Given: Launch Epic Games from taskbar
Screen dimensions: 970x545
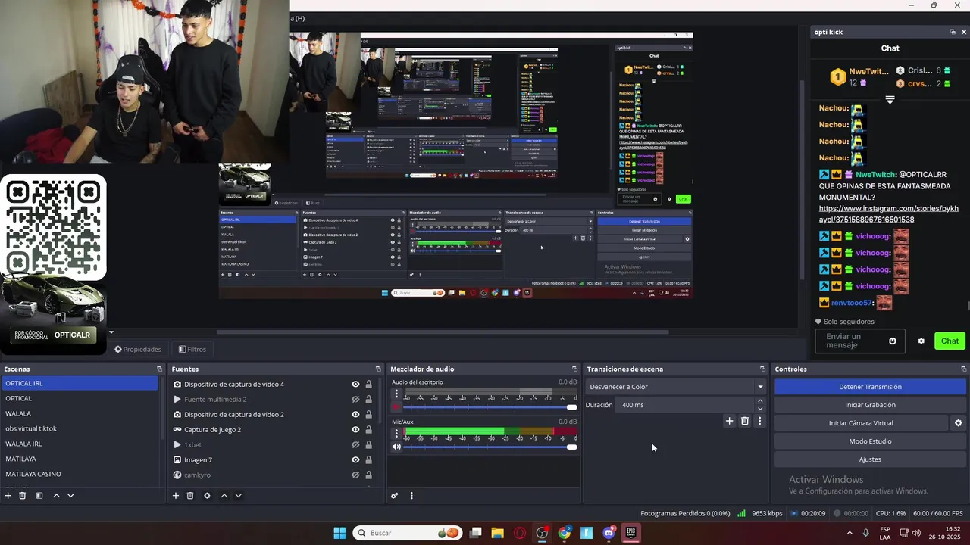Looking at the screenshot, I should pyautogui.click(x=630, y=533).
